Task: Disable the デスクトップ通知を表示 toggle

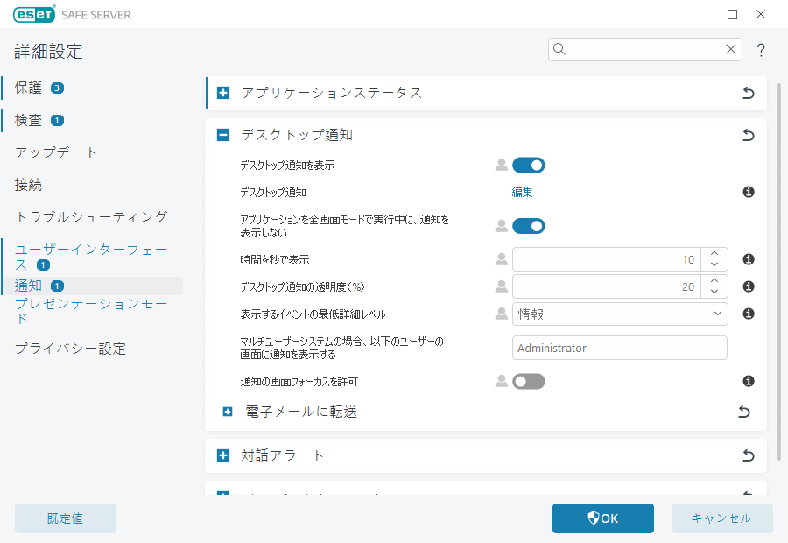Action: point(529,165)
